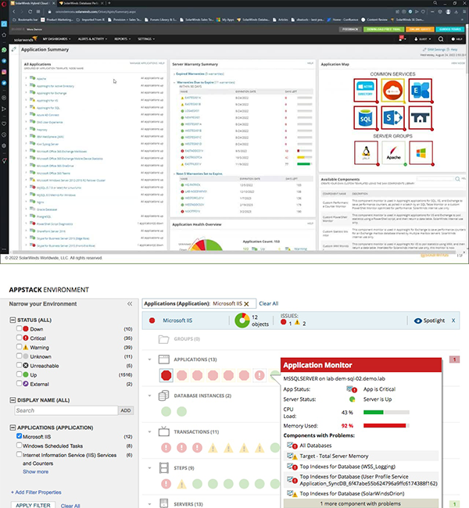Check the Critical status filter
Screen dimensions: 469x508
19,338
